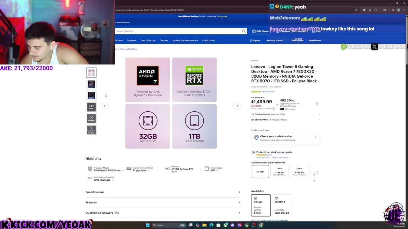Click the Best Buy Business link
The height and width of the screenshot is (229, 408).
[x=122, y=22]
